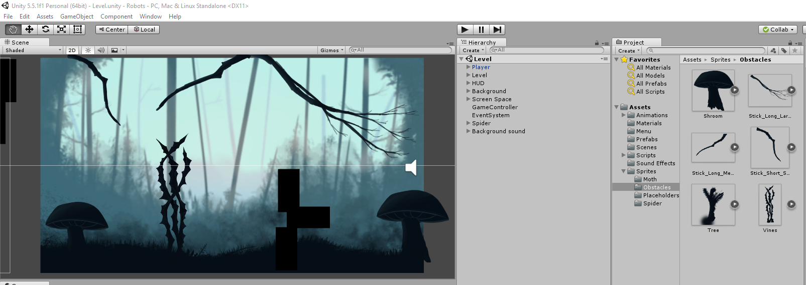Open the Gizmos dropdown

pyautogui.click(x=332, y=50)
